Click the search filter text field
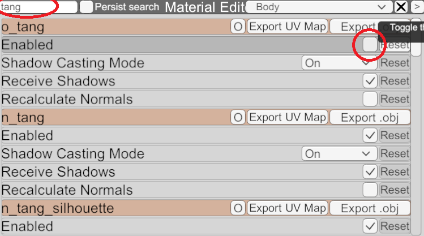This screenshot has width=424, height=236. click(x=38, y=7)
